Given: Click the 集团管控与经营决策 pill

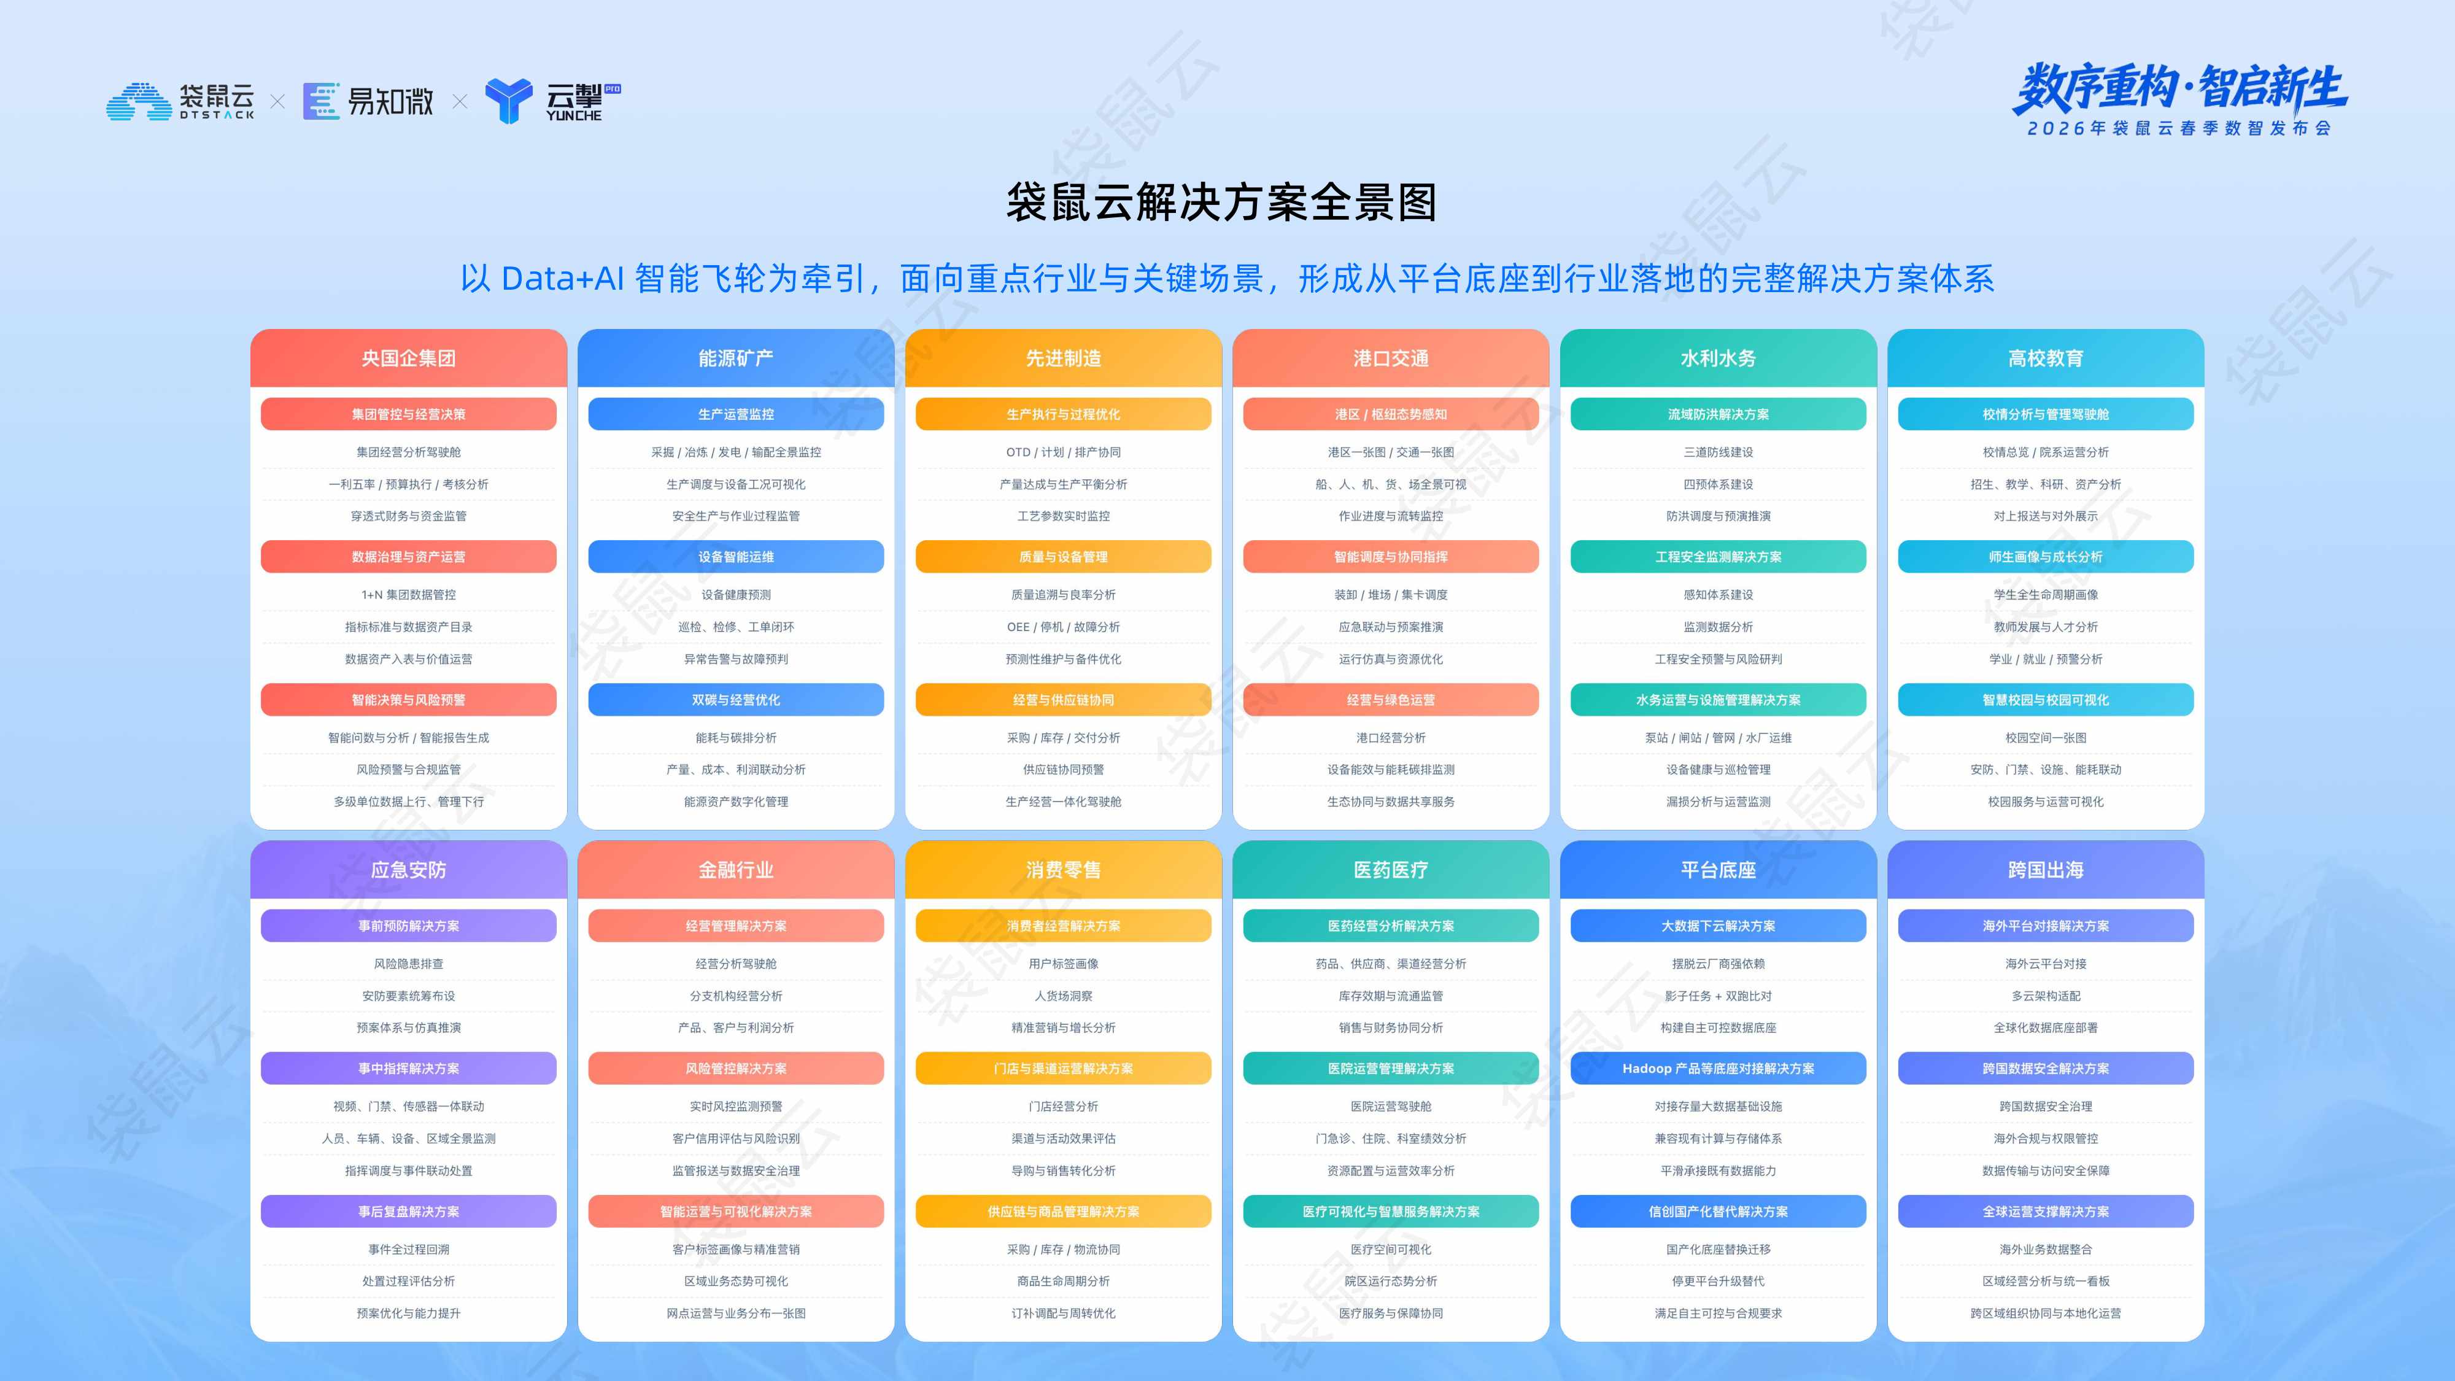Looking at the screenshot, I should (409, 414).
